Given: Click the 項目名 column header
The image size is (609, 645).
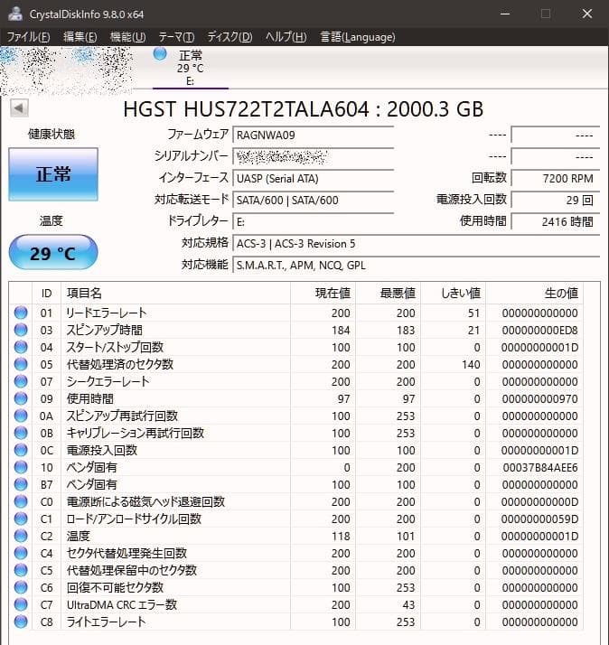Looking at the screenshot, I should click(175, 294).
